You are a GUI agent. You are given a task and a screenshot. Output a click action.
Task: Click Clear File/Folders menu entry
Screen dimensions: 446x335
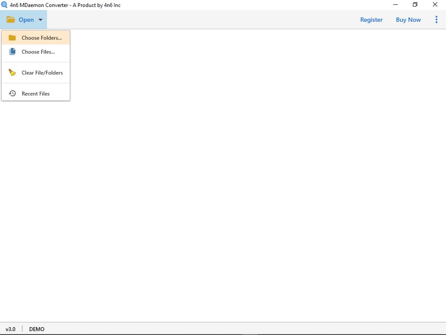click(x=42, y=72)
